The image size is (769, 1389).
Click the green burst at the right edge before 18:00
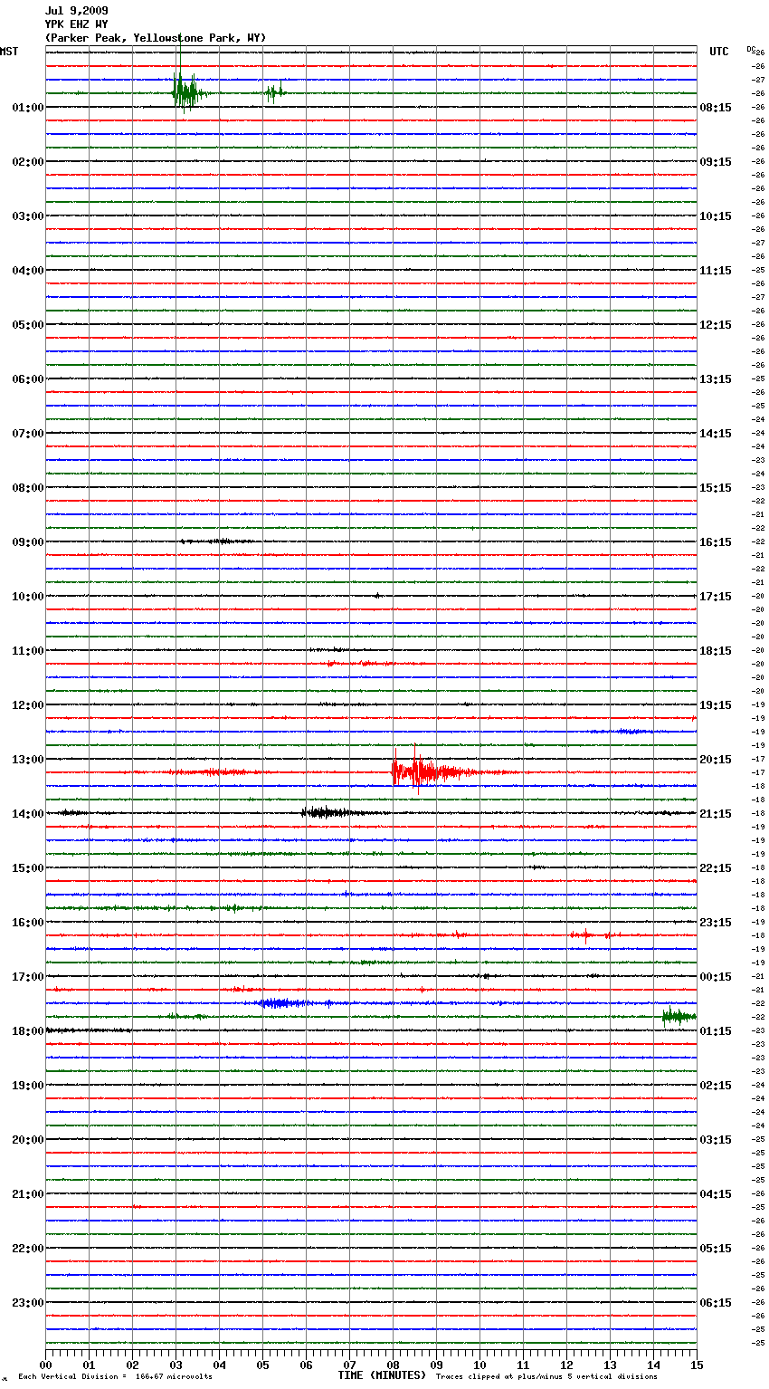679,1016
